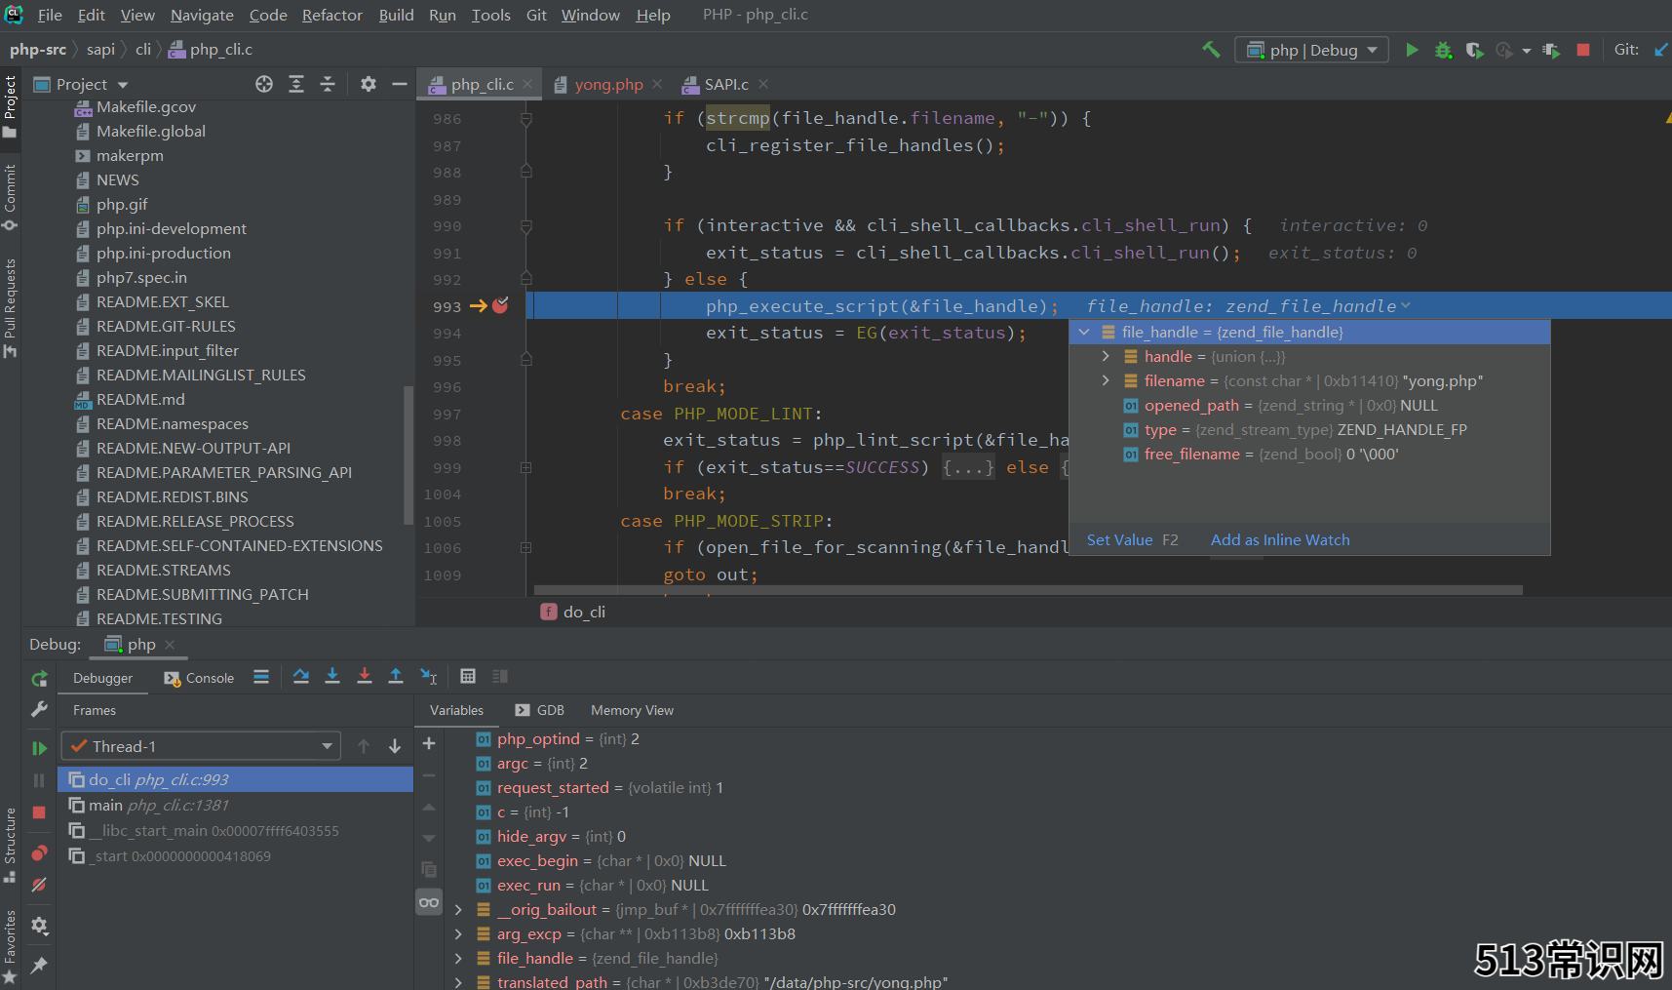Update project via Git blue arrow
Image resolution: width=1672 pixels, height=990 pixels.
pos(1660,50)
